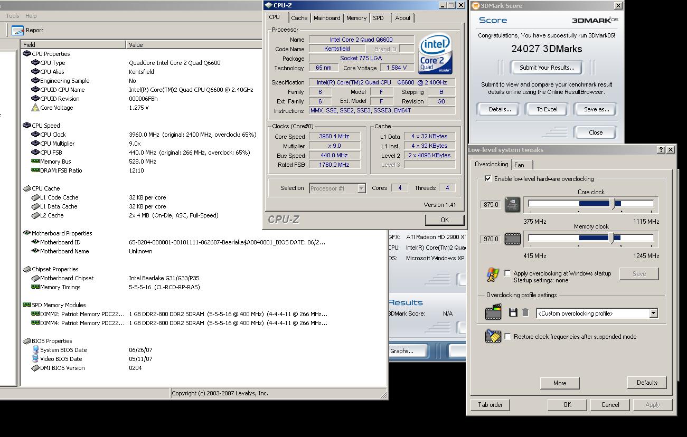The image size is (687, 437).
Task: Select the CPU Properties section icon
Action: pyautogui.click(x=27, y=54)
